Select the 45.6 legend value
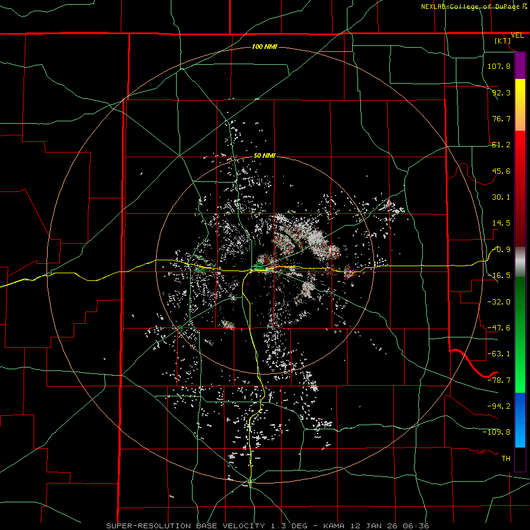530x530 pixels. click(x=501, y=171)
